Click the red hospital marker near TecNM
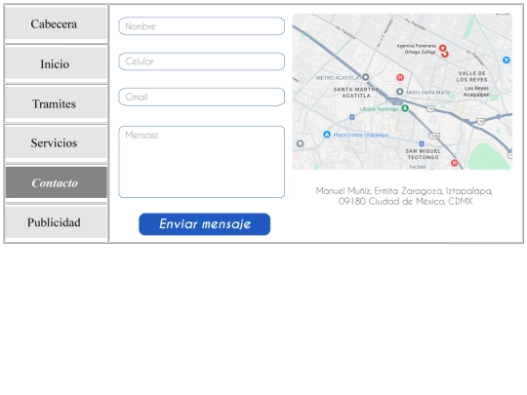Viewport: 527px width, 395px height. [x=455, y=163]
